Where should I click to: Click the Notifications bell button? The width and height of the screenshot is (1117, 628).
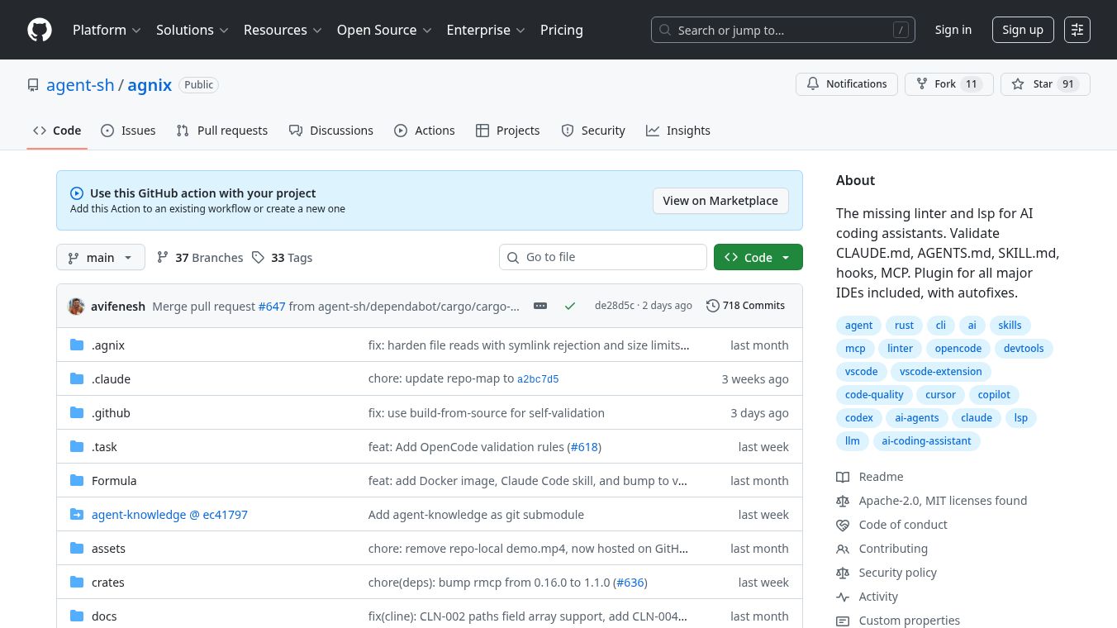[846, 84]
